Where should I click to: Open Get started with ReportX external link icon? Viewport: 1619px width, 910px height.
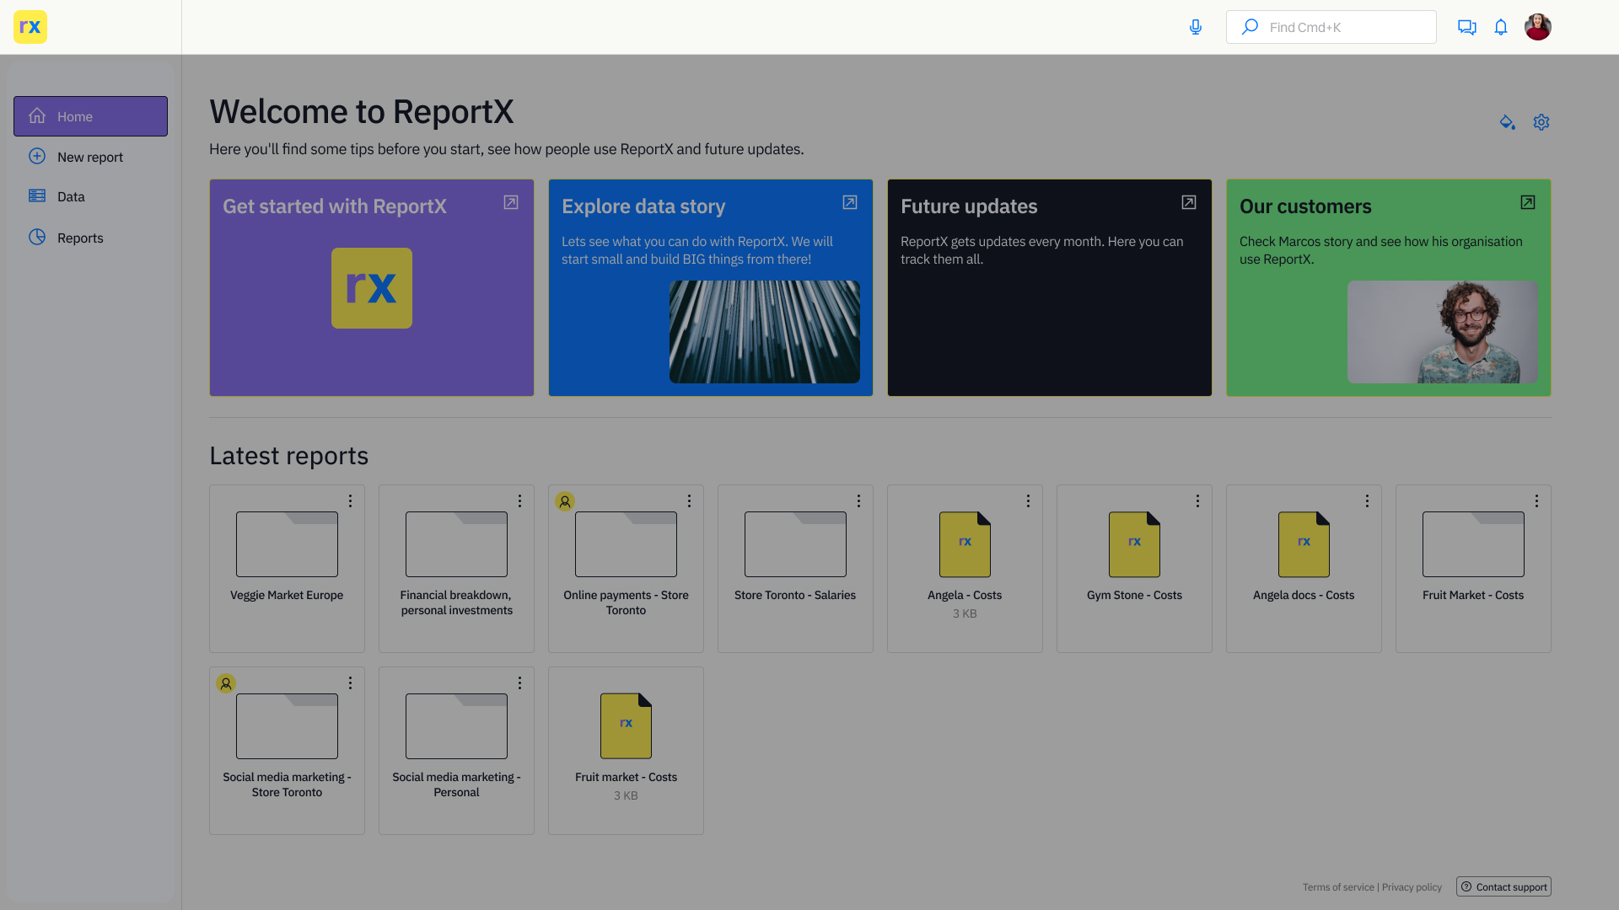[511, 202]
